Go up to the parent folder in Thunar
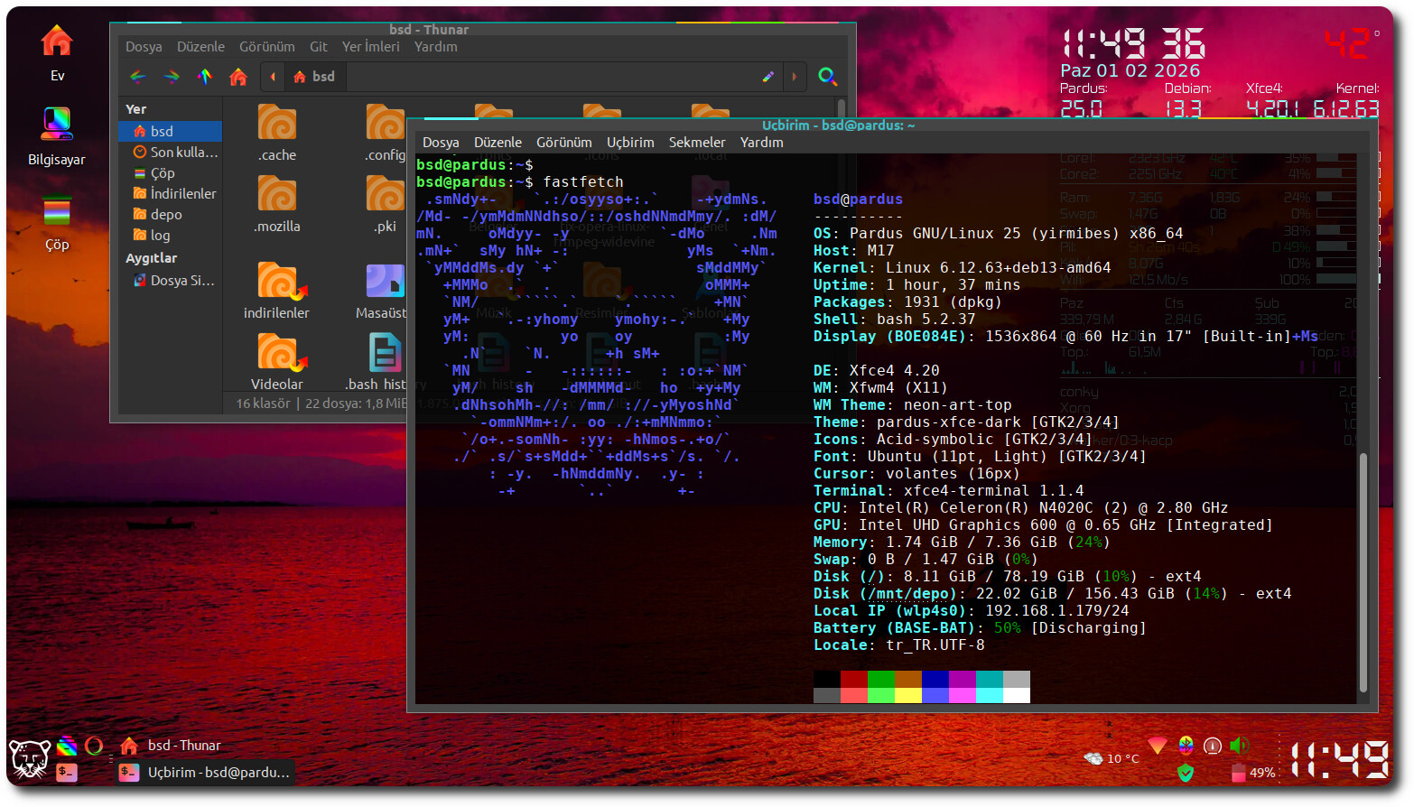Image resolution: width=1414 pixels, height=807 pixels. point(205,77)
